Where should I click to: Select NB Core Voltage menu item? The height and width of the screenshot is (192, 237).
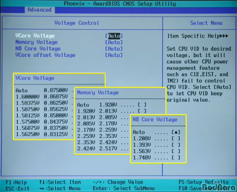click(x=38, y=49)
